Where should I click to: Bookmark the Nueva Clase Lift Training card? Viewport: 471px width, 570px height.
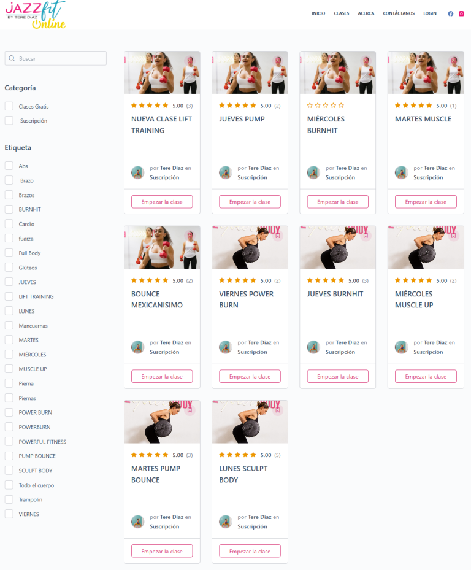[x=190, y=60]
